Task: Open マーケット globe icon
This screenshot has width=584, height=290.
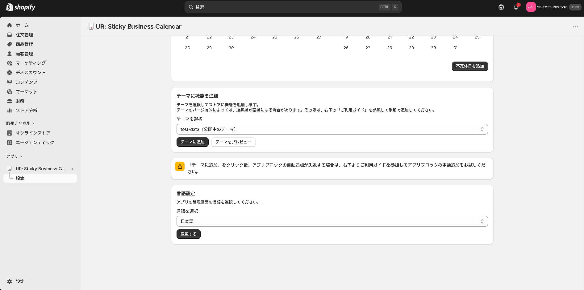Action: tap(10, 92)
